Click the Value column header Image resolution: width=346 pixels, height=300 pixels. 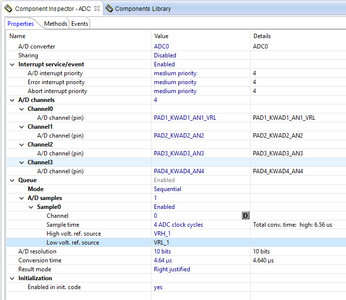point(161,36)
